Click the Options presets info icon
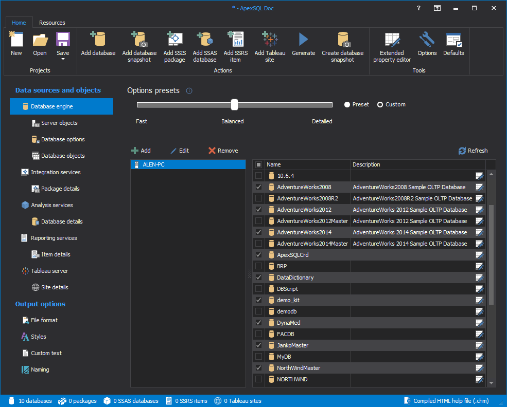Viewport: 507px width, 407px height. point(189,90)
